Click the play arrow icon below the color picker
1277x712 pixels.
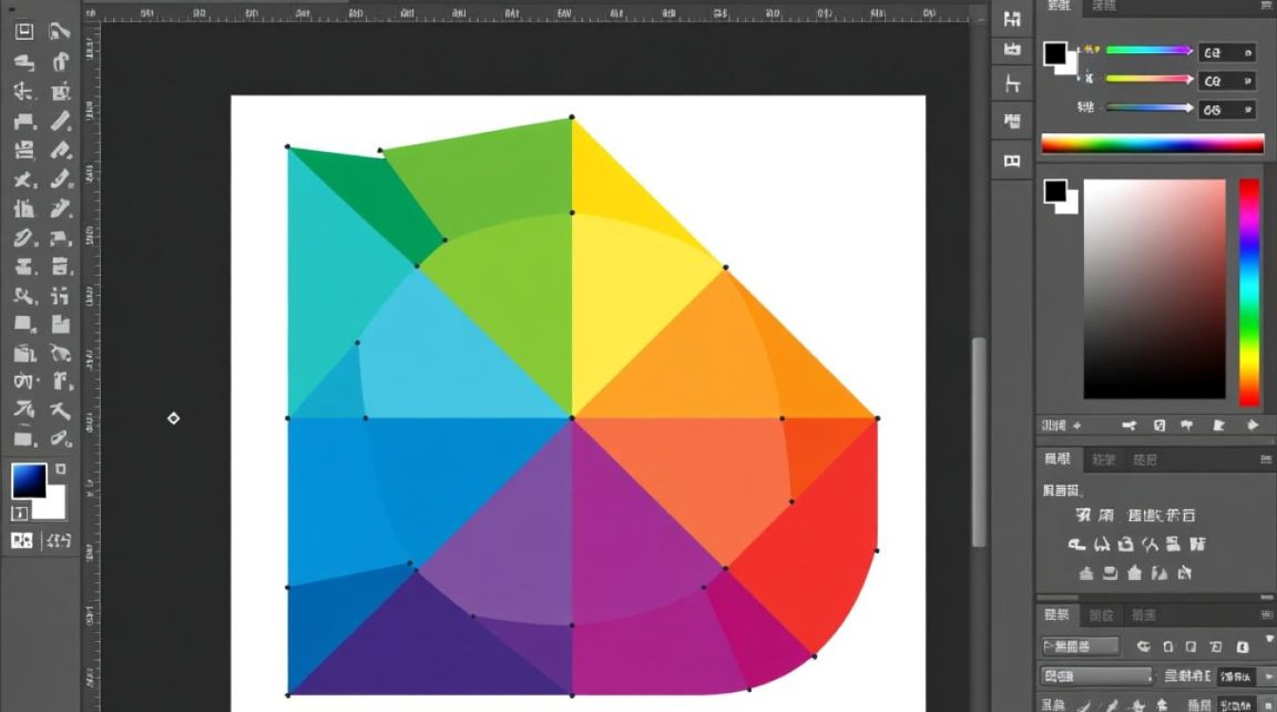(1251, 426)
